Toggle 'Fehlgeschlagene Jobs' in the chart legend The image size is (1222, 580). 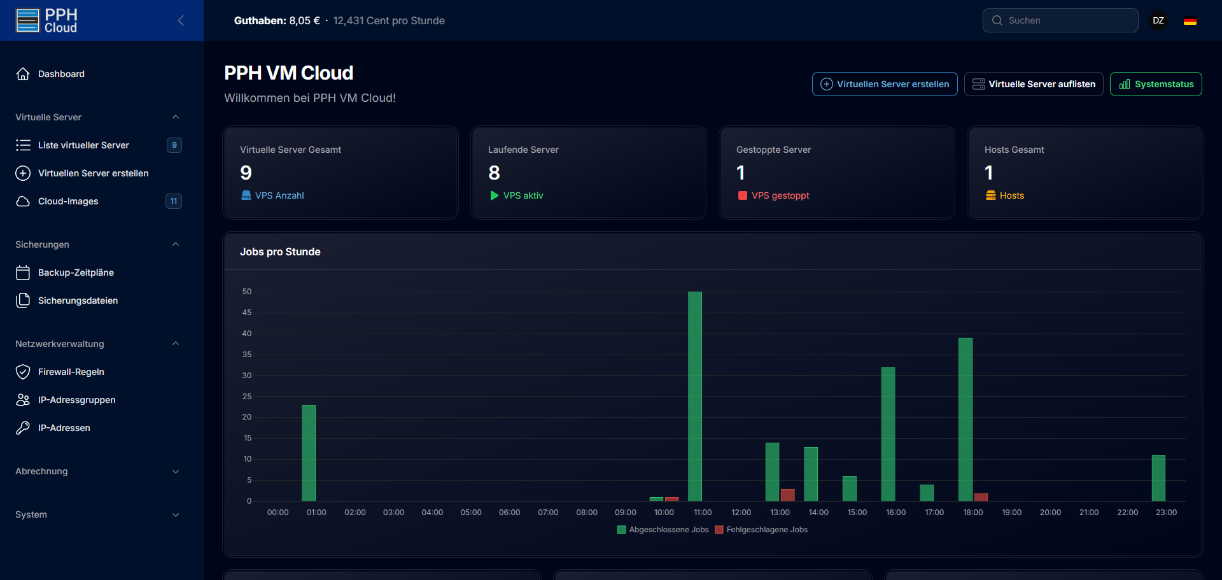[x=761, y=529]
